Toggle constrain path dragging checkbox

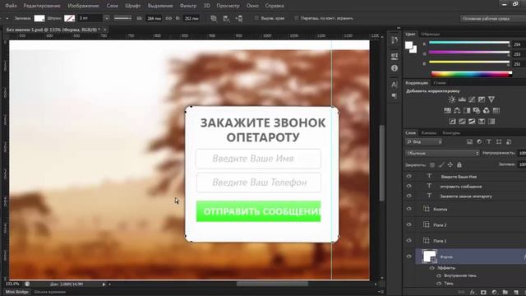click(x=296, y=18)
